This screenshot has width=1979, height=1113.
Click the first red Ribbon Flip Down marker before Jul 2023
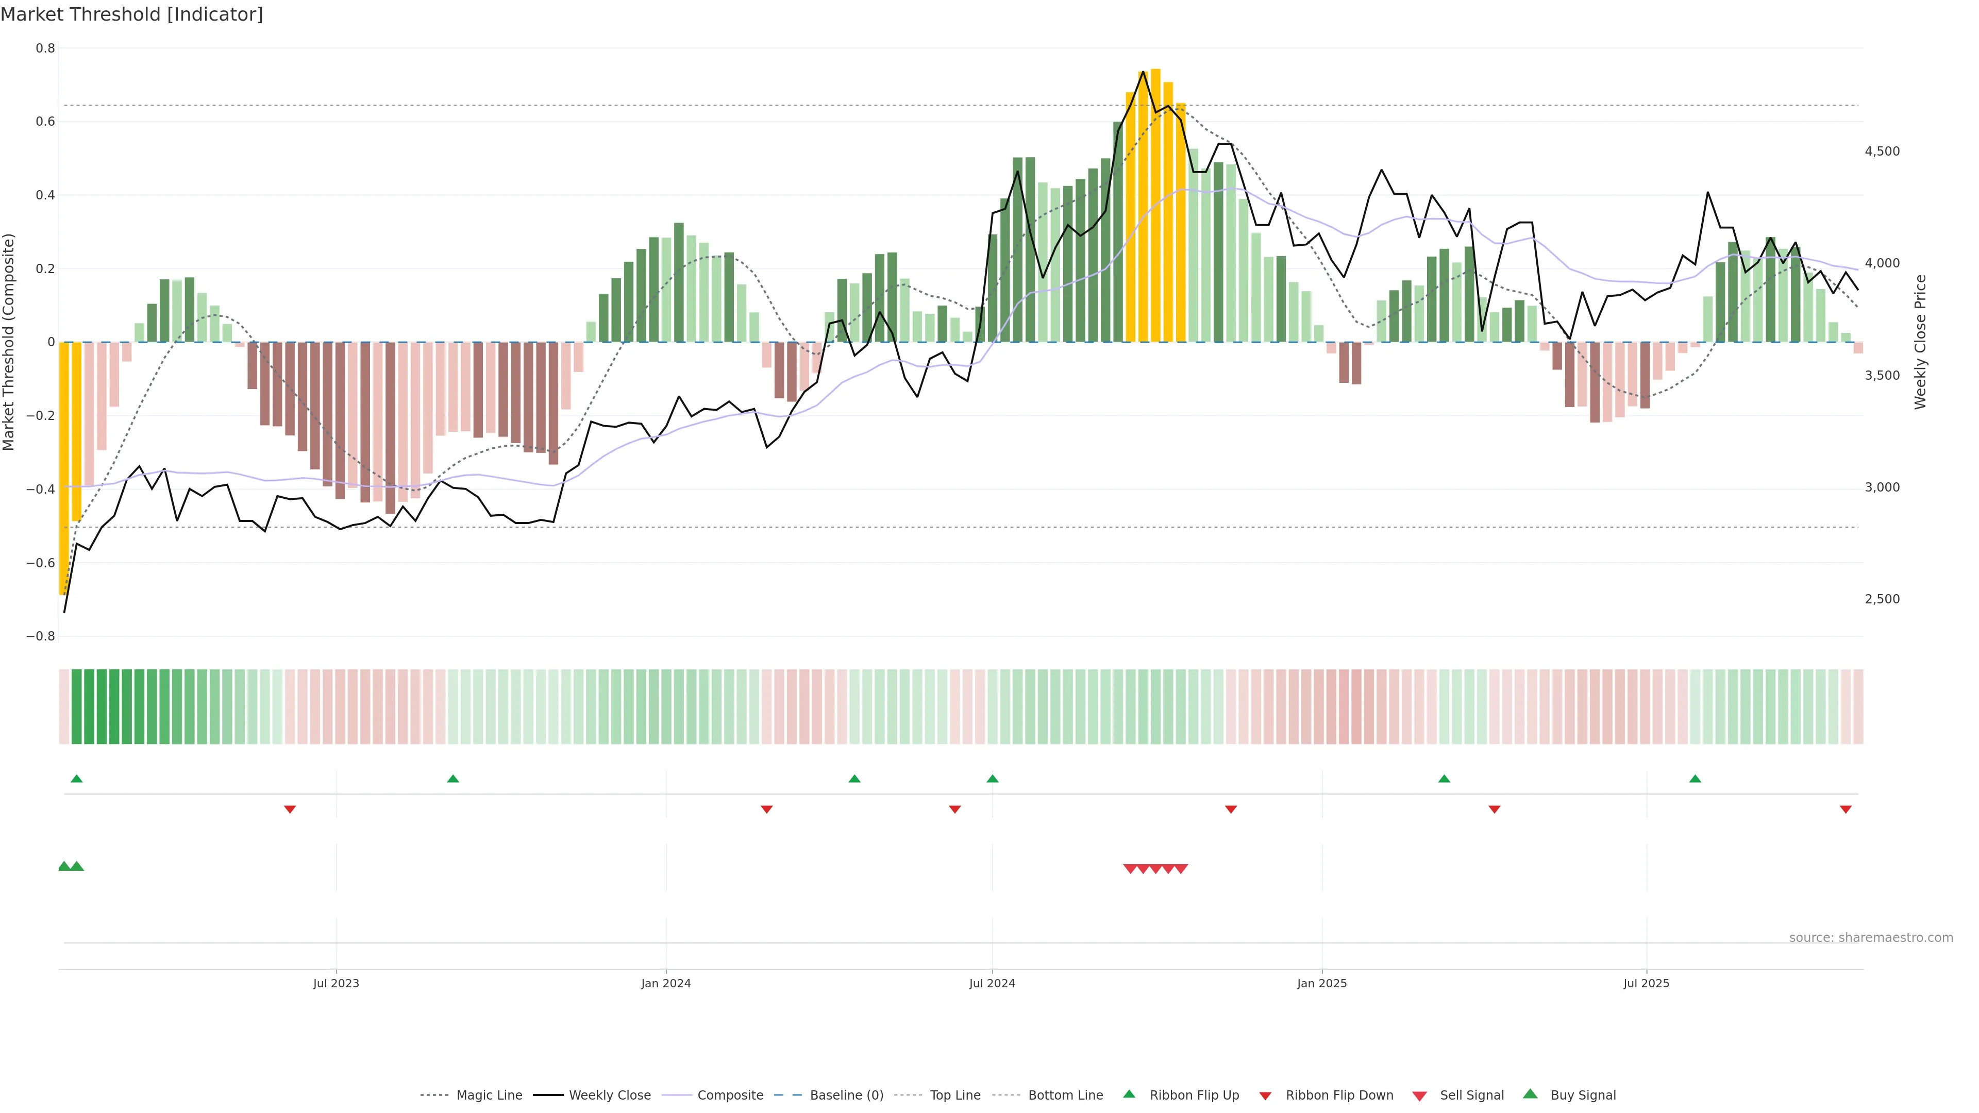[290, 810]
